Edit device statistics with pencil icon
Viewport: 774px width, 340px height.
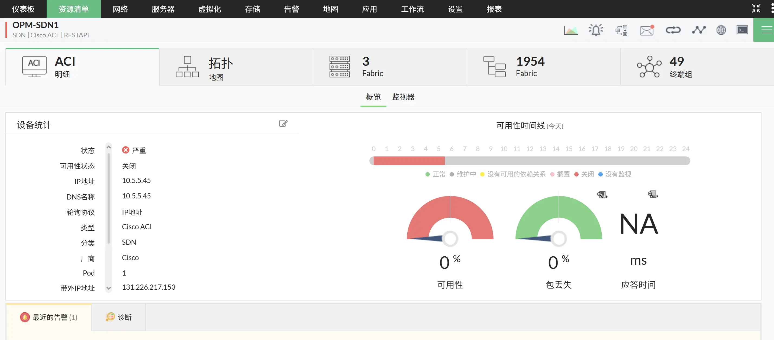tap(283, 123)
